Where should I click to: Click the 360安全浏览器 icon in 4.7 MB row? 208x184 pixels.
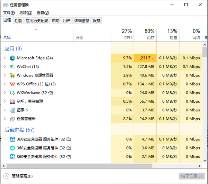[12, 139]
